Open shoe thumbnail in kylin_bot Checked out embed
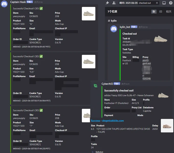The width and height of the screenshot is (174, 153). [x=161, y=39]
